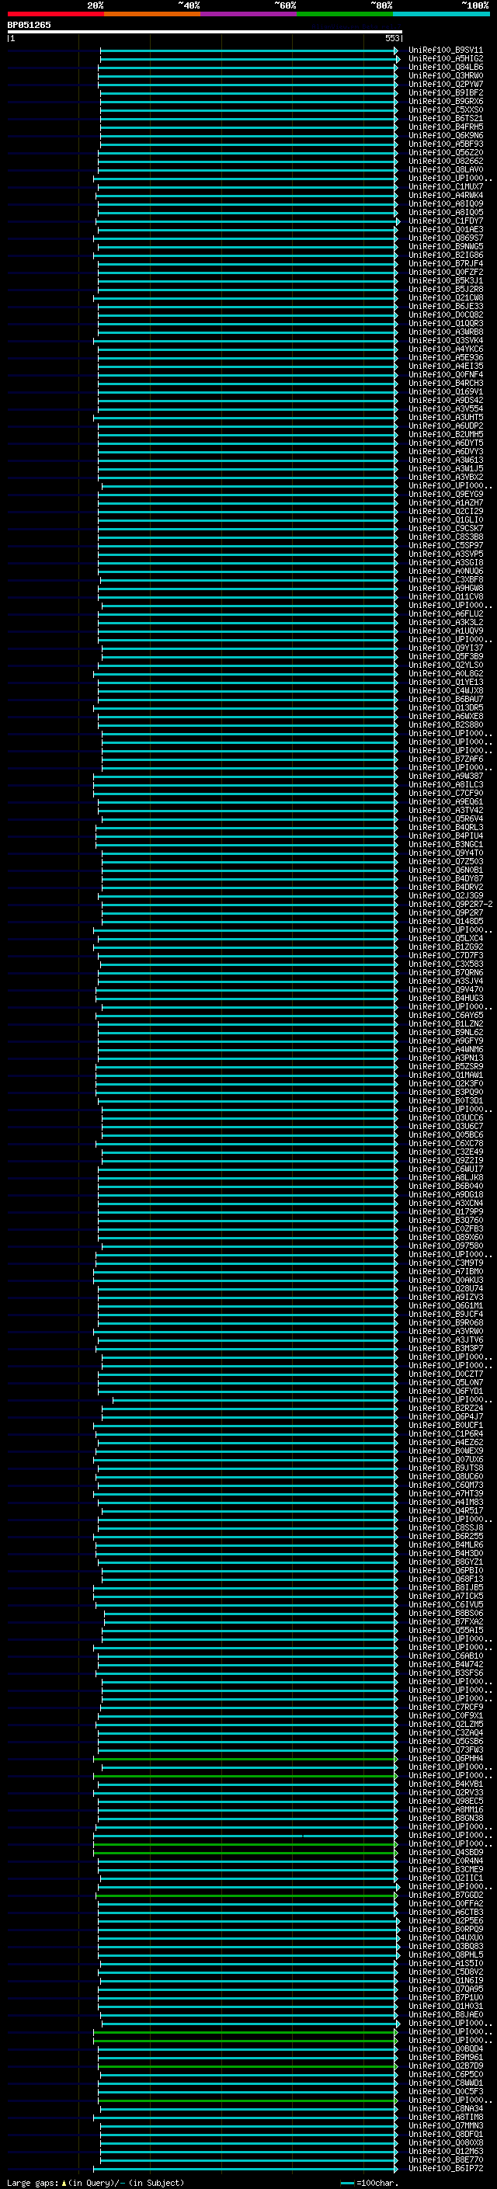Click hit label UniRef100_Q8DFQ1

click(x=445, y=2134)
